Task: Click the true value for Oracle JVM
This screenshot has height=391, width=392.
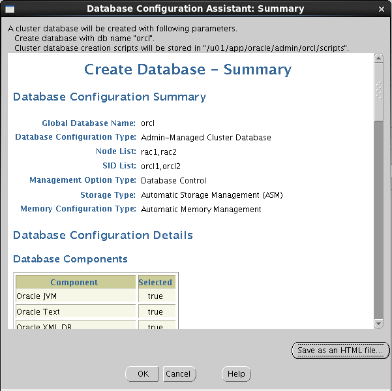Action: 155,296
